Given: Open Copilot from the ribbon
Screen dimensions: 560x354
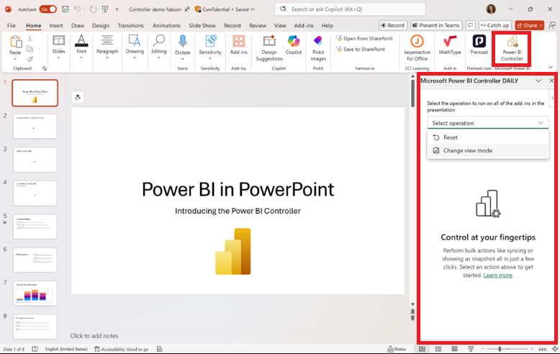Looking at the screenshot, I should (294, 45).
